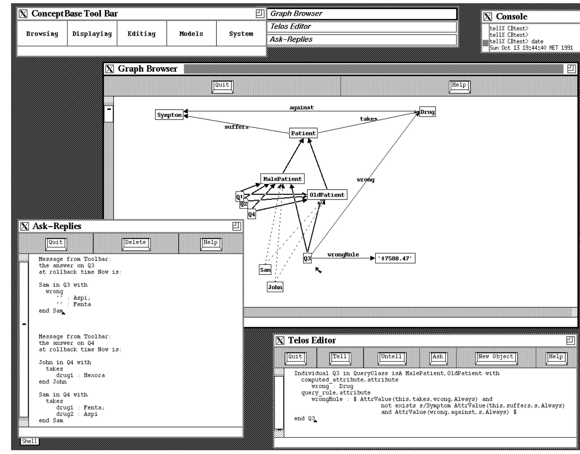Select the Q4 node in the graph
The width and height of the screenshot is (580, 454).
(252, 215)
